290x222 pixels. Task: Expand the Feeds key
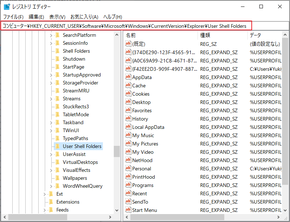44,210
